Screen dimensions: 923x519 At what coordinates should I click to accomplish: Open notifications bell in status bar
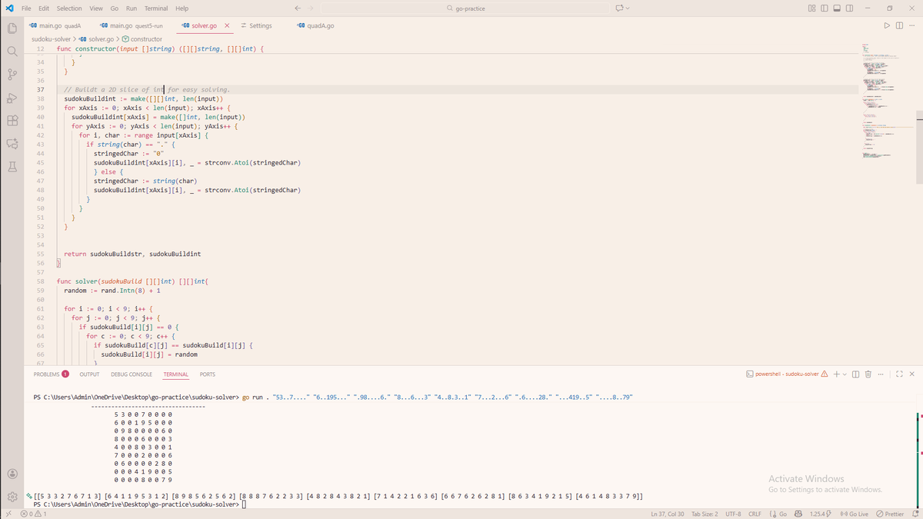point(915,514)
